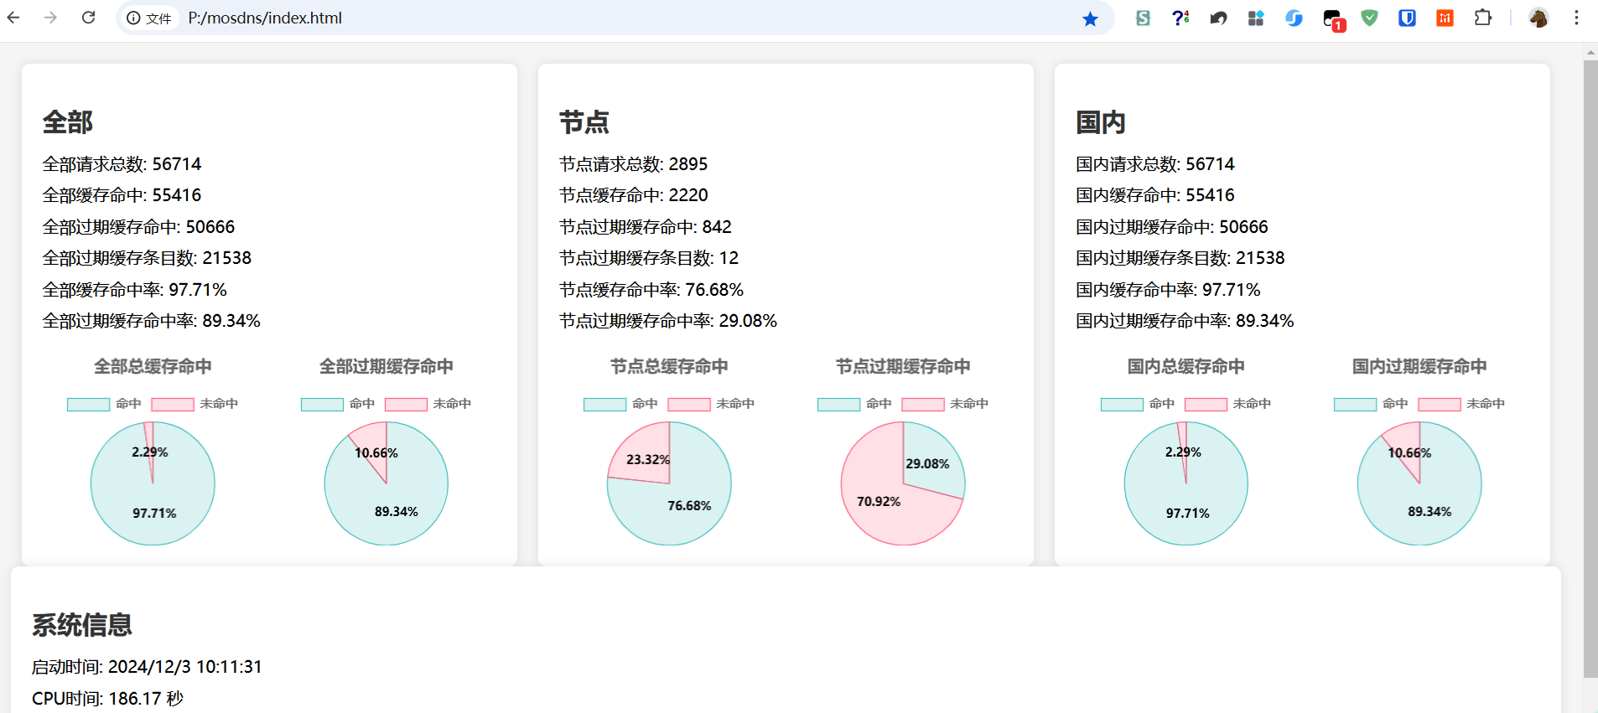This screenshot has width=1598, height=713.
Task: Click the IPv4/IPv6 question mark extension
Action: [1180, 18]
